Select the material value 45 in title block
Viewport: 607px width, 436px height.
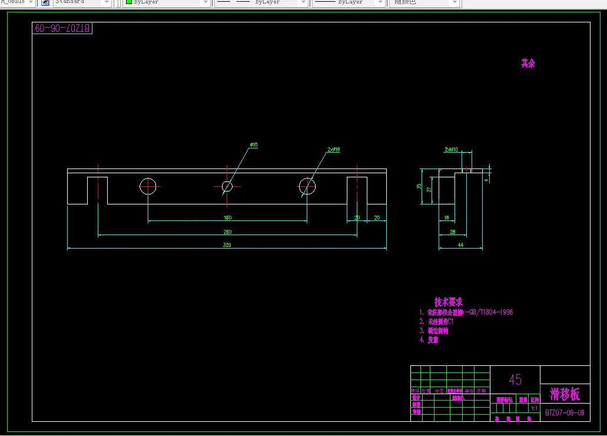coord(515,379)
